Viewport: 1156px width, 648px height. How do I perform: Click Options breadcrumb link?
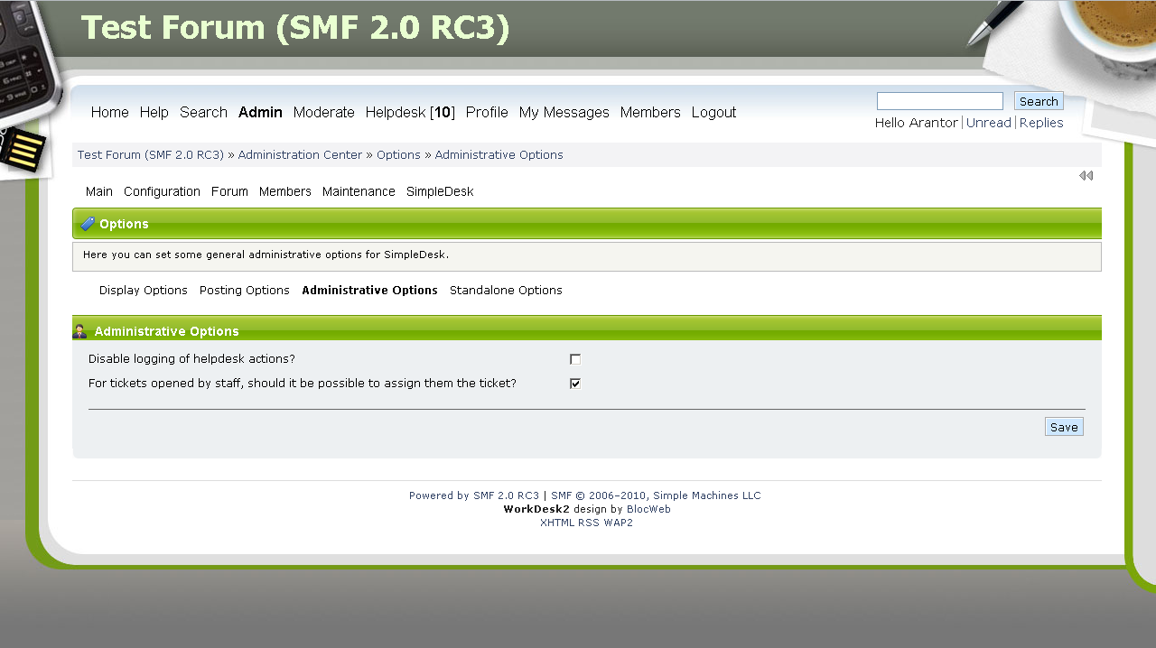coord(398,155)
